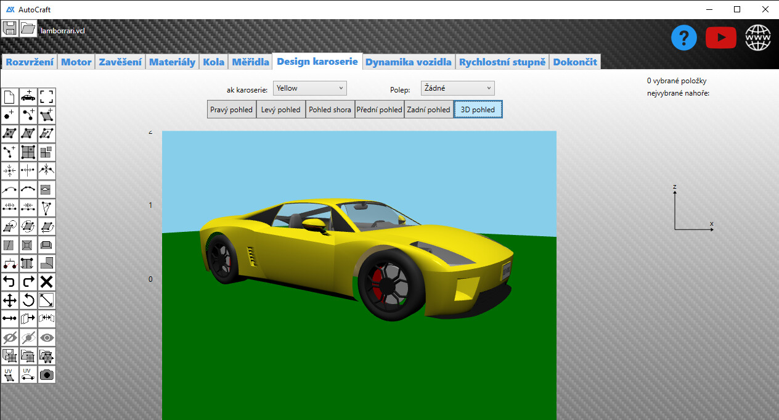
Task: Click the Přední pohled view button
Action: tap(379, 110)
